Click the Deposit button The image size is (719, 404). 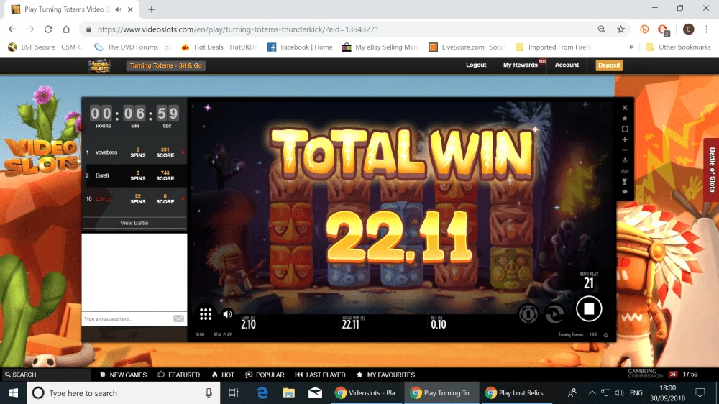[x=609, y=65]
